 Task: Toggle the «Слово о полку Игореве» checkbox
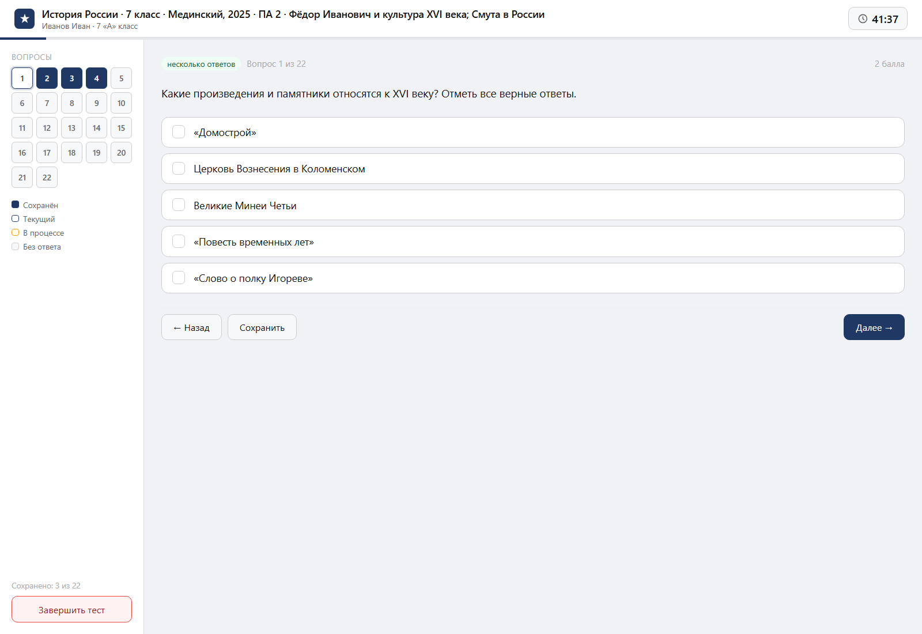click(179, 278)
